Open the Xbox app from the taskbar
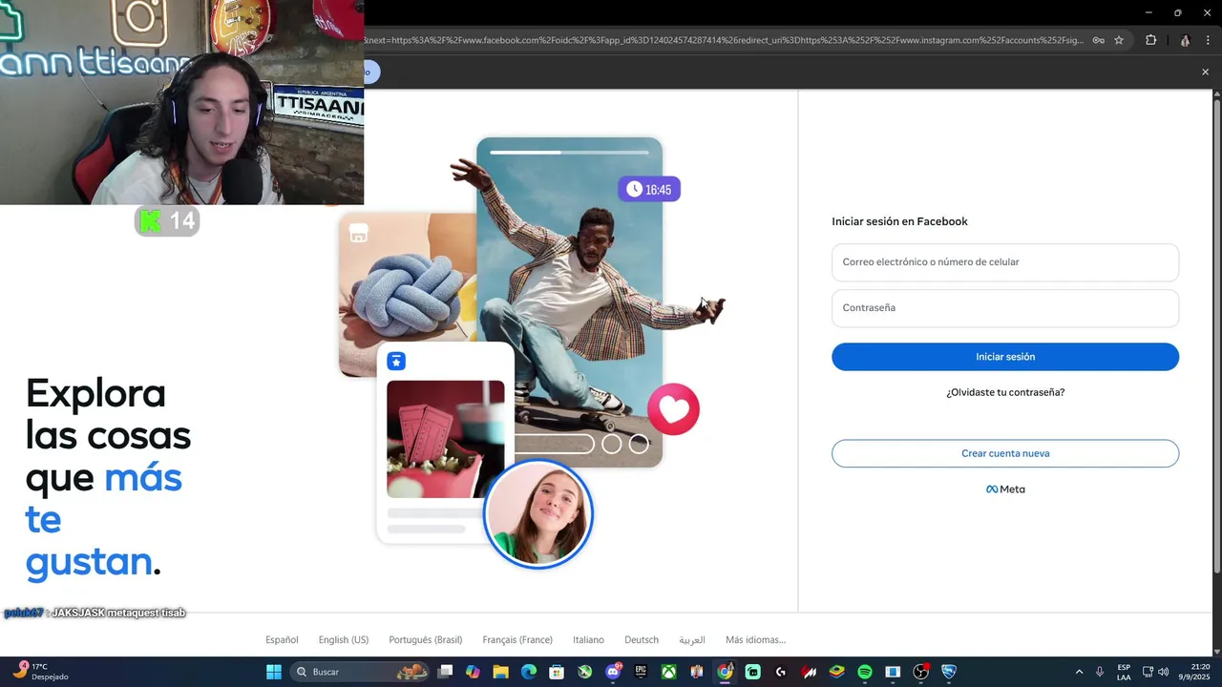 (669, 672)
